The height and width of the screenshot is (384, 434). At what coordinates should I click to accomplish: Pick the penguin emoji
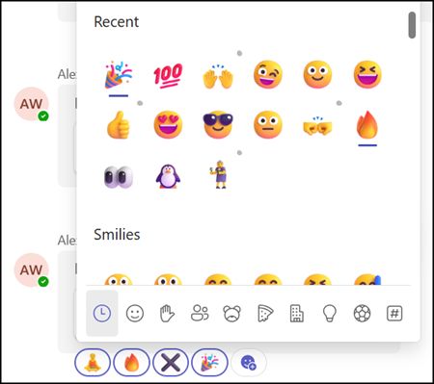pyautogui.click(x=168, y=176)
